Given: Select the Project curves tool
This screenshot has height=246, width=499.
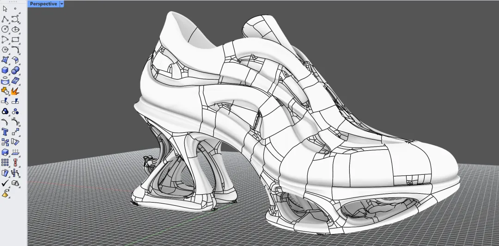Looking at the screenshot, I should [x=5, y=80].
